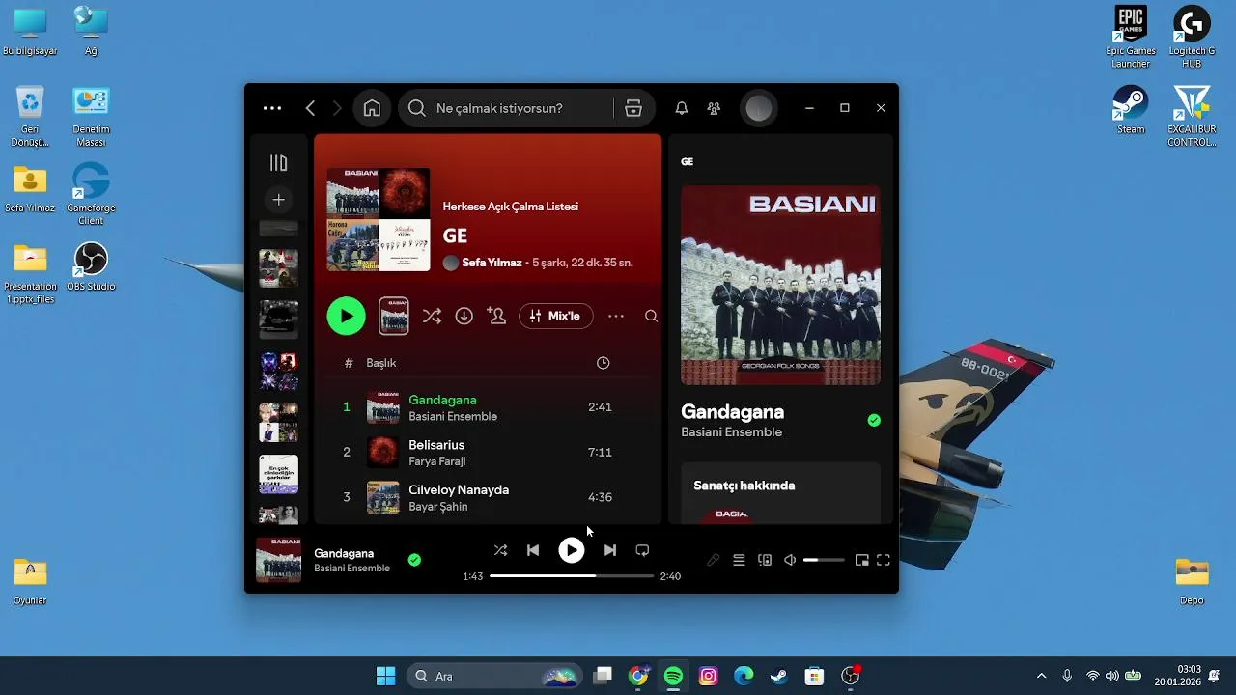This screenshot has width=1236, height=695.
Task: Open the Steam desktop shortcut
Action: pos(1130,110)
